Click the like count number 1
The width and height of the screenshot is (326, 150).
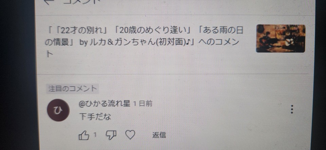pos(95,135)
